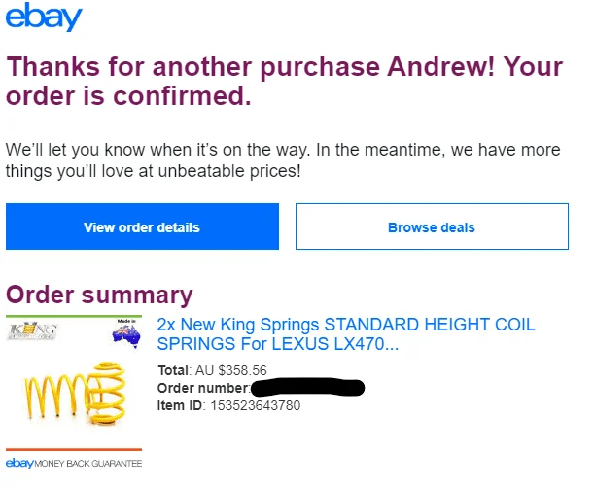
Task: Click the Order number label
Action: 203,388
